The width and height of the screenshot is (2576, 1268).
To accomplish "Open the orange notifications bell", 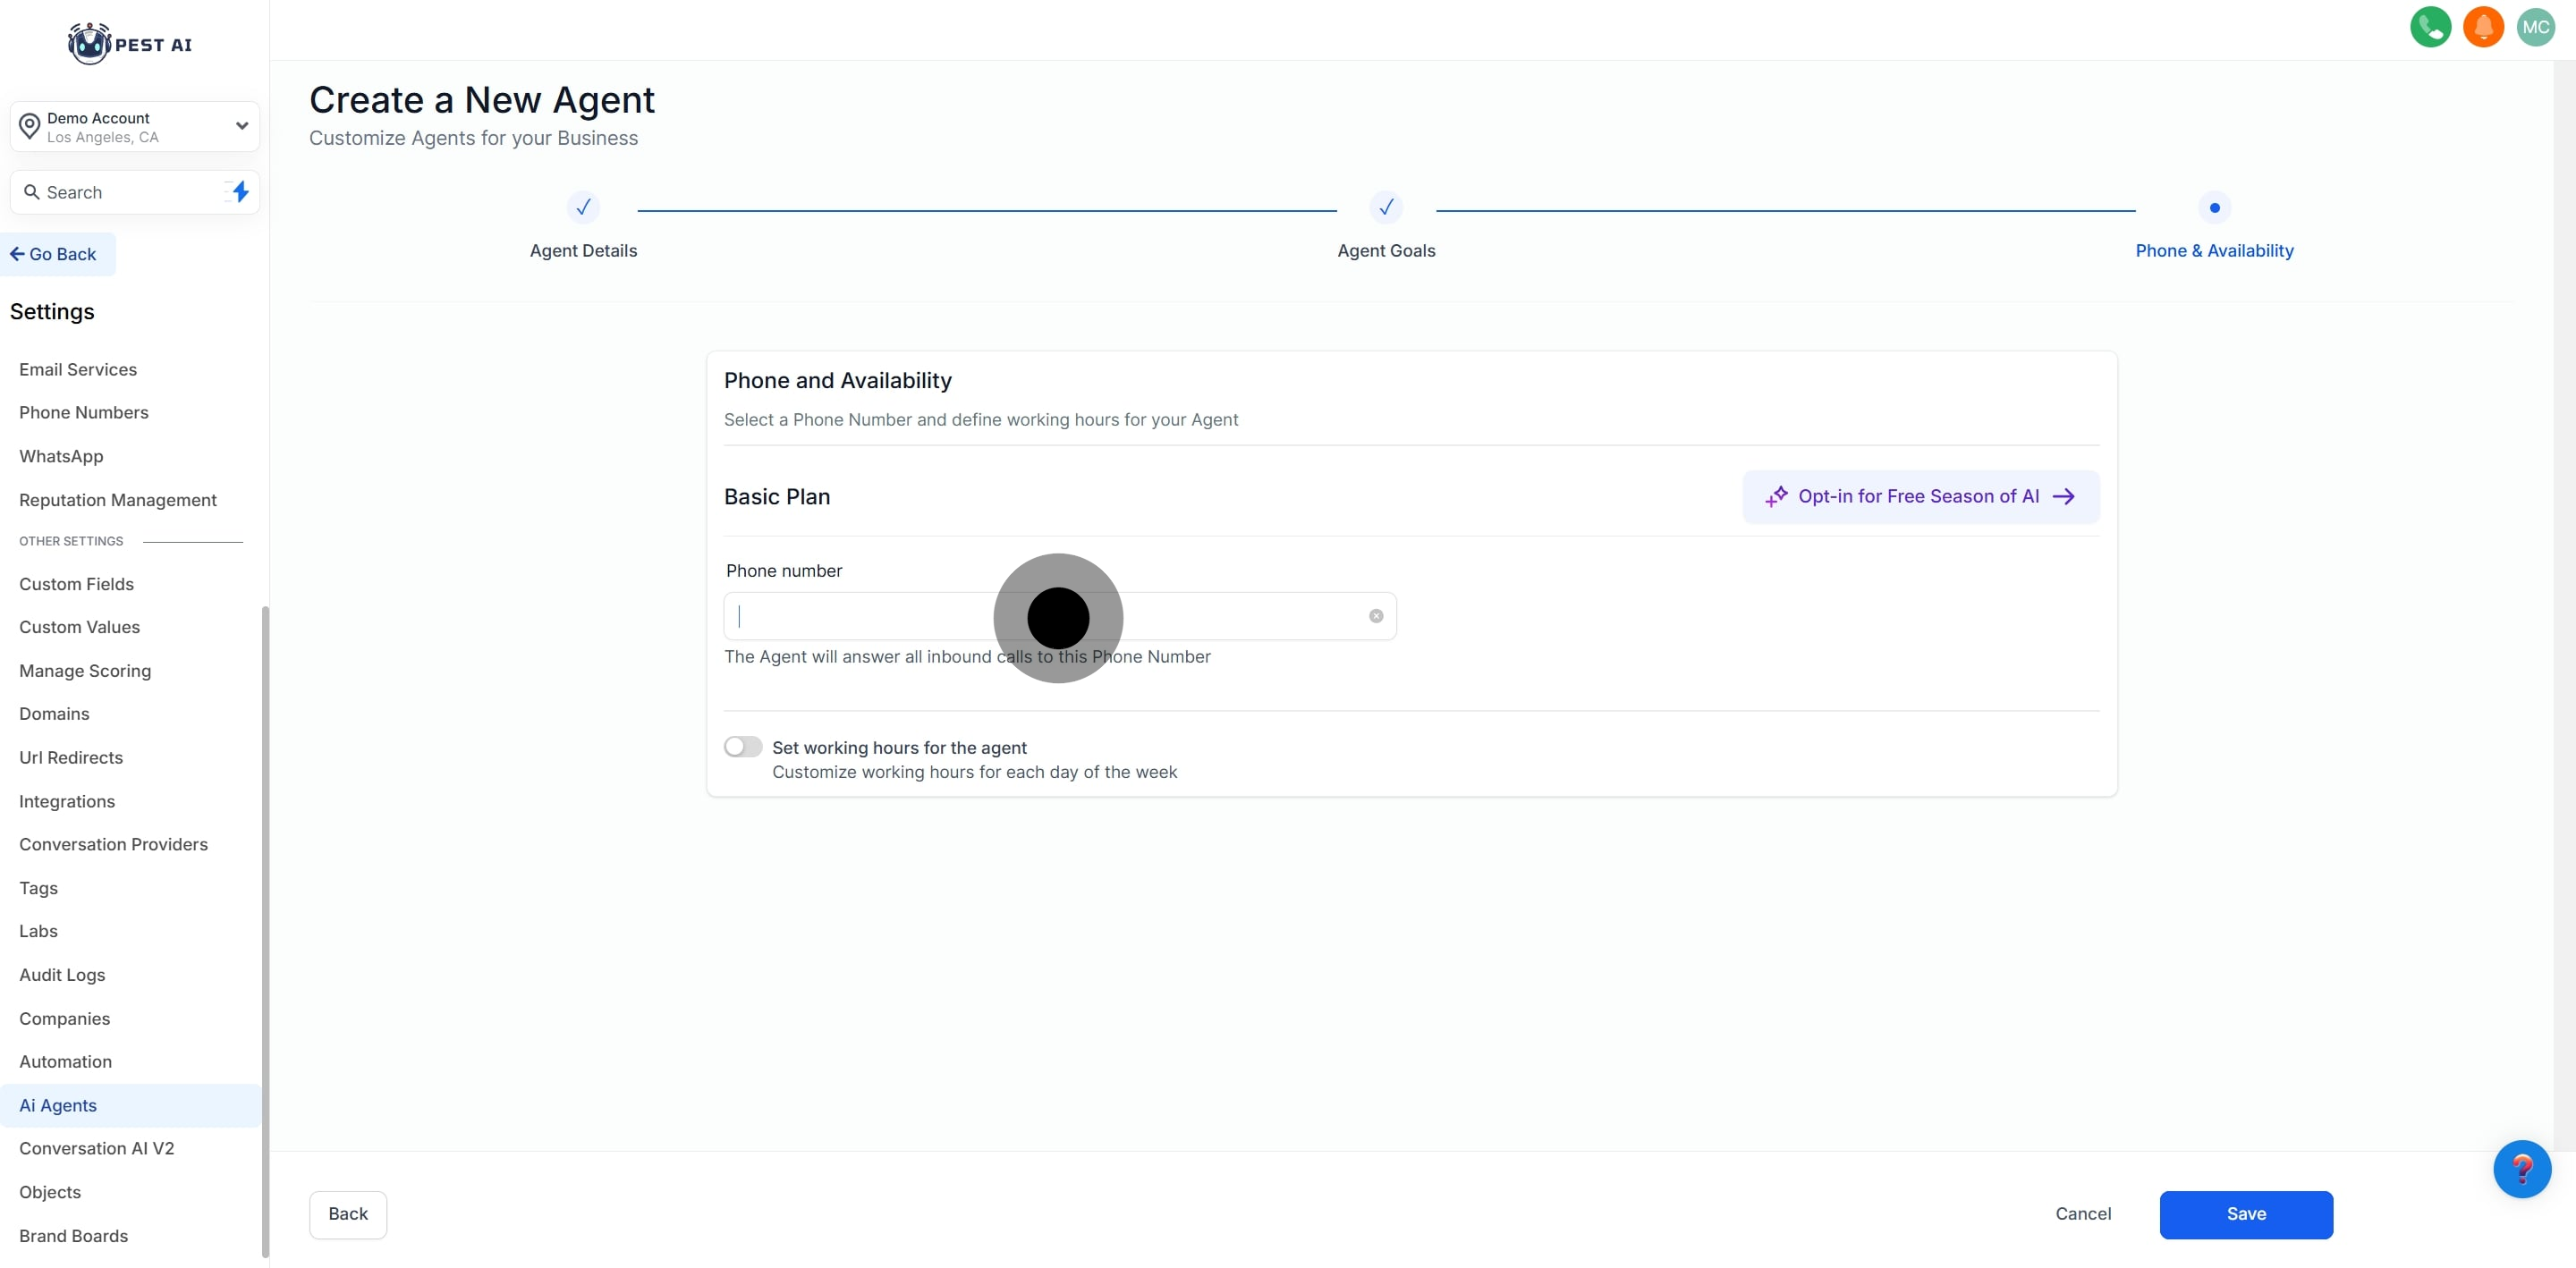I will point(2483,27).
